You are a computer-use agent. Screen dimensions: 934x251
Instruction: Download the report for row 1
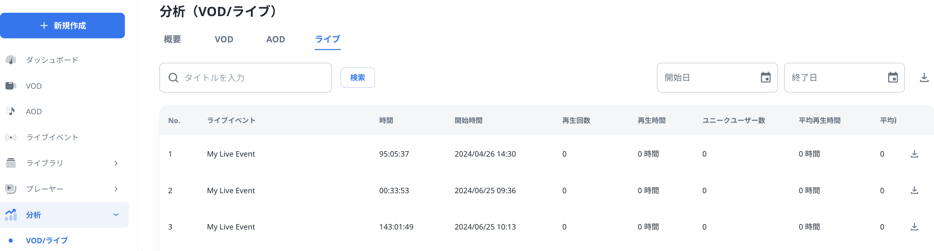tap(914, 154)
